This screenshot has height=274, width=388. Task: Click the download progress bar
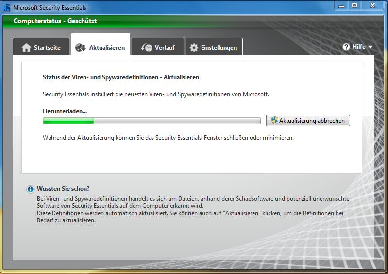coord(152,121)
